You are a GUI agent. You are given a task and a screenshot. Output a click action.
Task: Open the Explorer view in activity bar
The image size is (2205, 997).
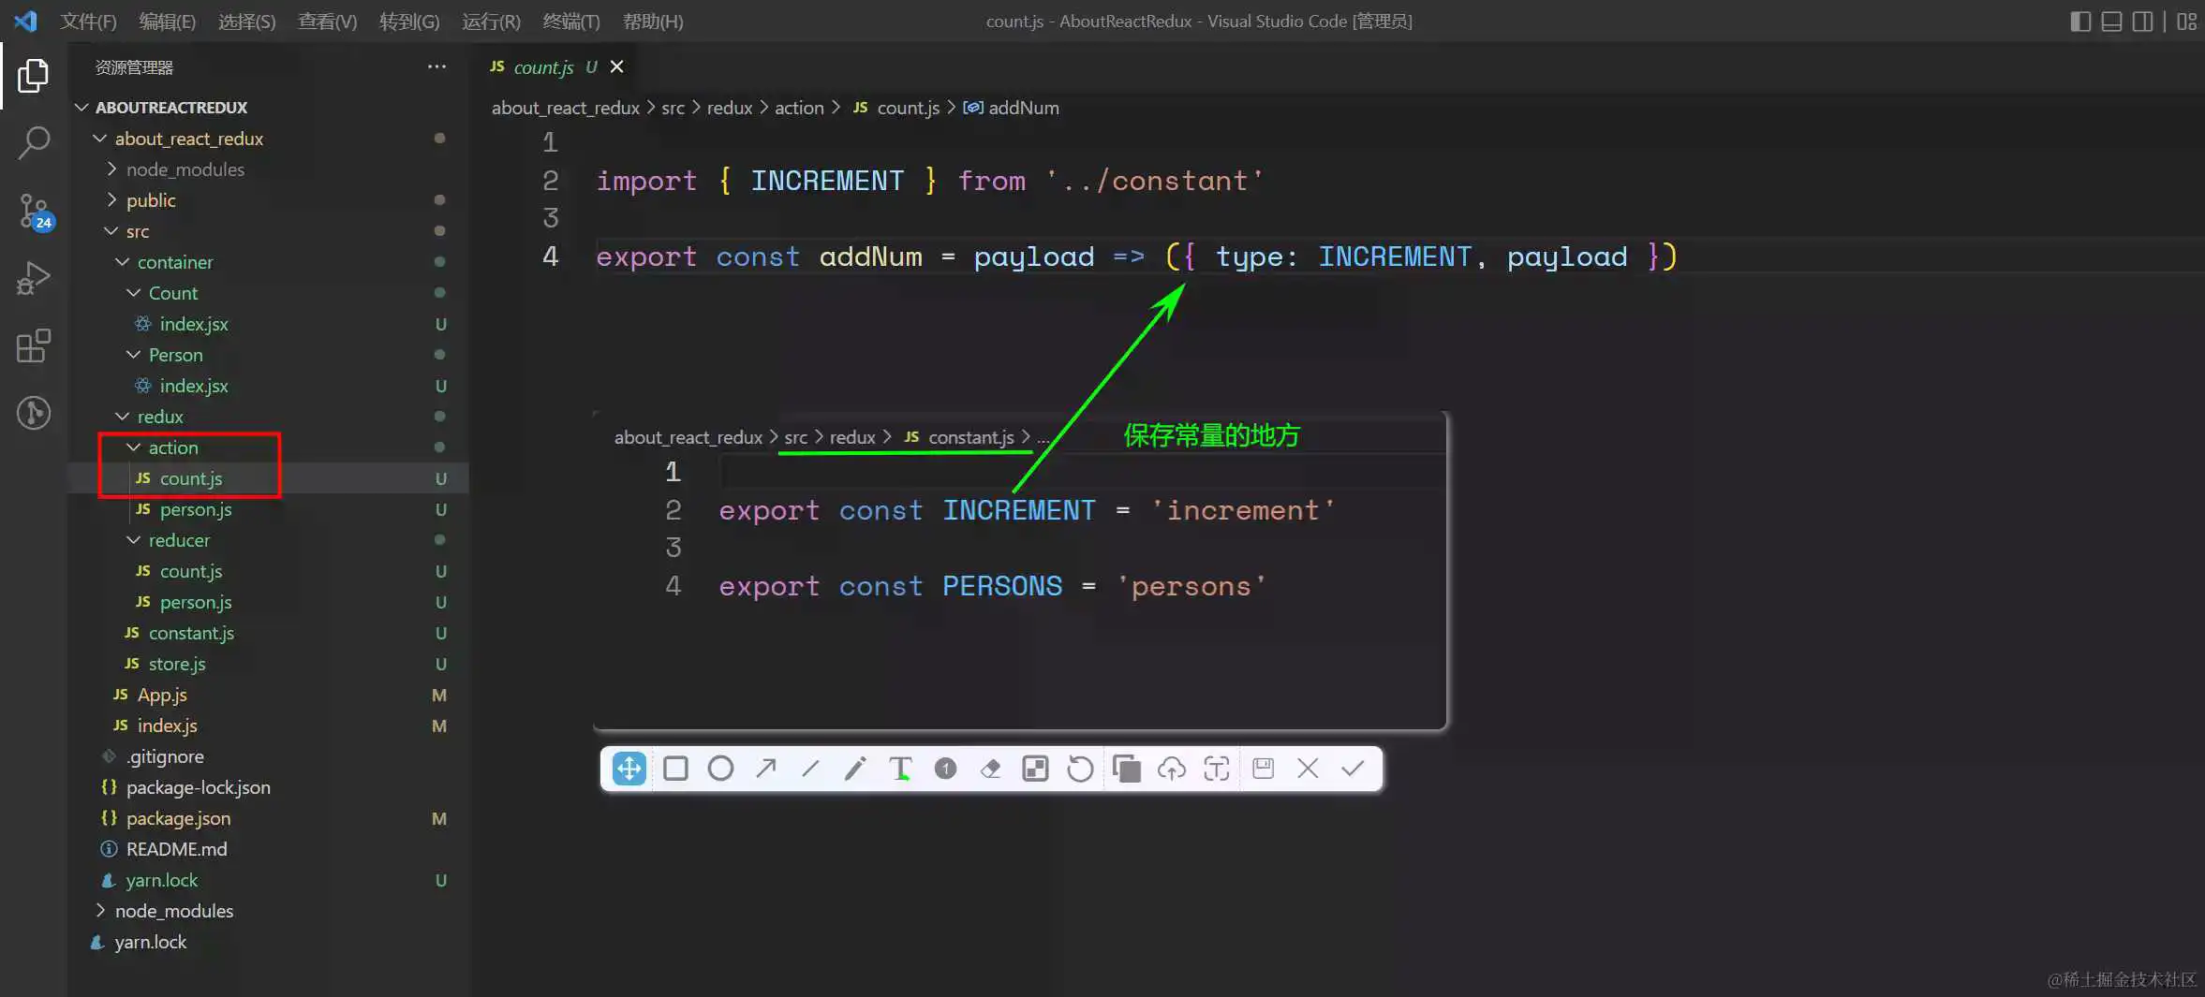(x=33, y=75)
